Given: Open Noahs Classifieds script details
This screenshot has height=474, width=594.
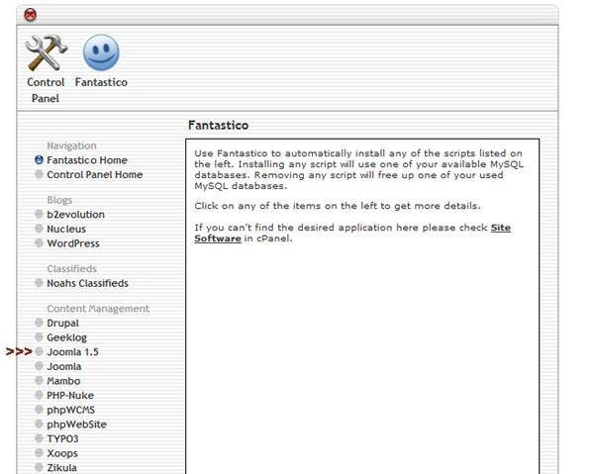Looking at the screenshot, I should 87,283.
